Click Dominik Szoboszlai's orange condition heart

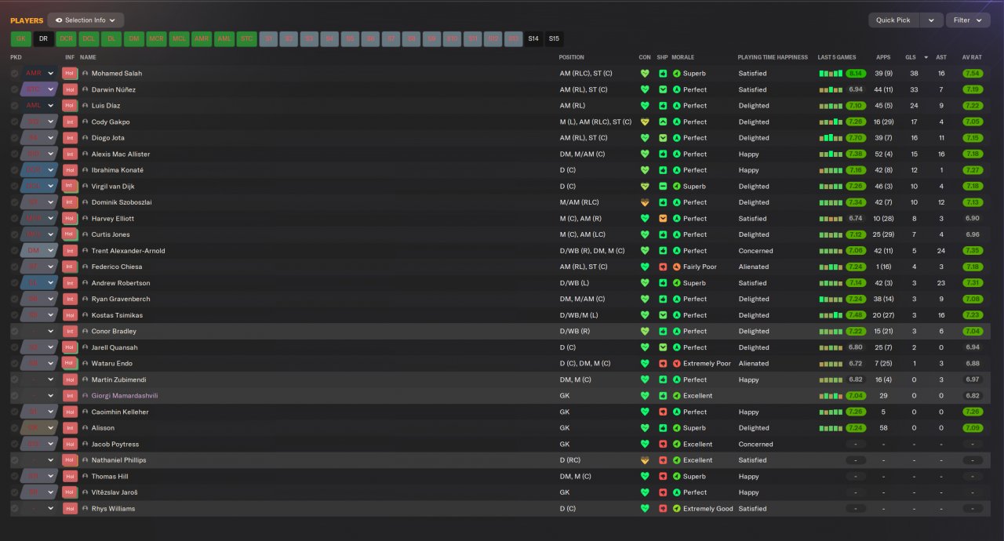tap(645, 202)
